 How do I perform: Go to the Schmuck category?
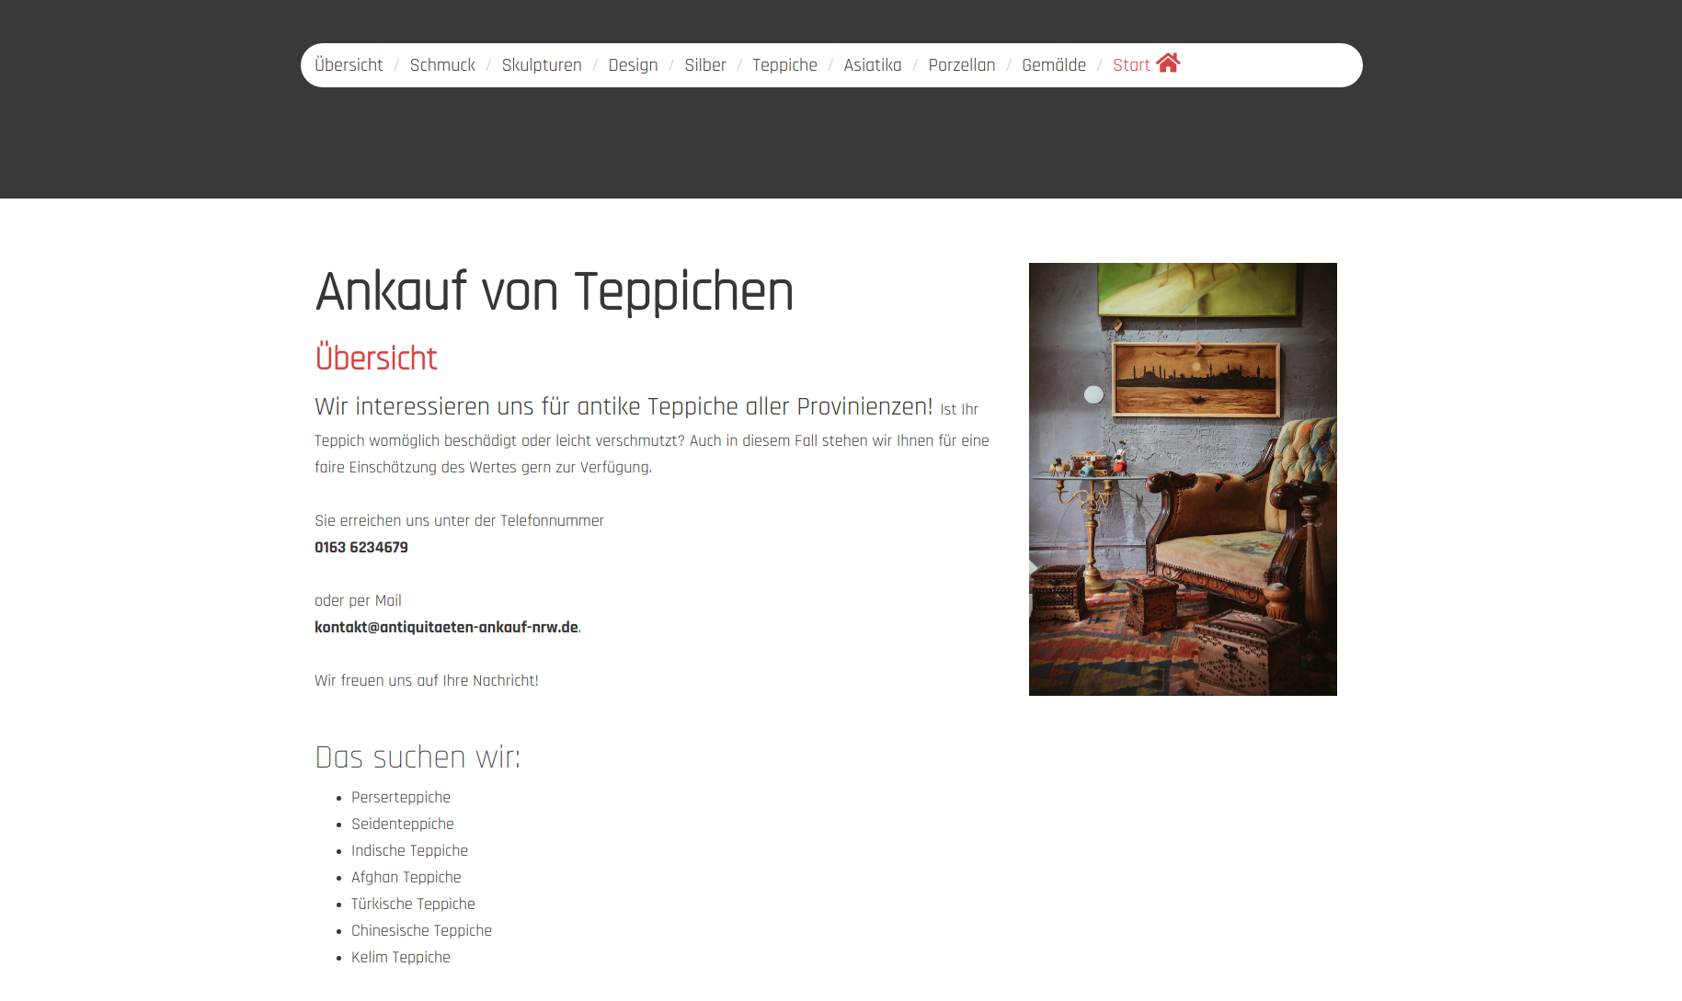(442, 65)
